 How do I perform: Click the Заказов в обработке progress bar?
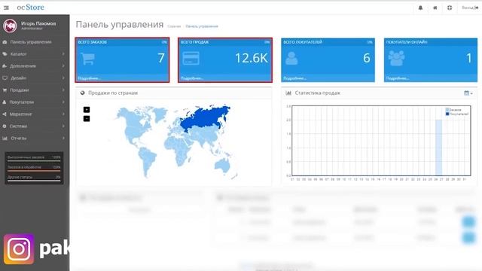click(x=34, y=171)
